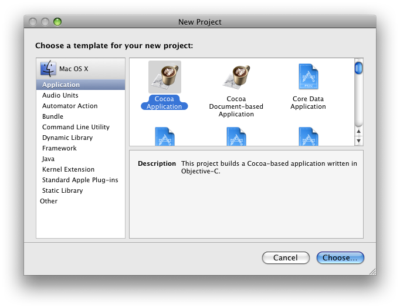
Task: Click the partially visible template icon below Cocoa Application
Action: tap(165, 136)
